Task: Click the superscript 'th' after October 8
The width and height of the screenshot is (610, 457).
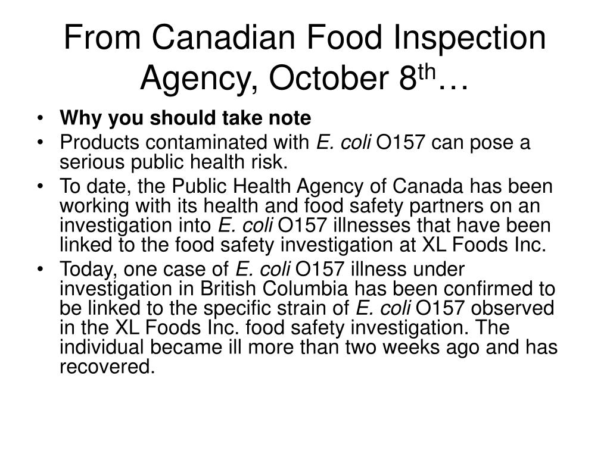Action: pyautogui.click(x=427, y=72)
